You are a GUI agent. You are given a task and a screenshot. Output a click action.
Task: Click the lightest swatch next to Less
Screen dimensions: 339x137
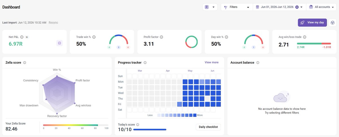[x=159, y=115]
